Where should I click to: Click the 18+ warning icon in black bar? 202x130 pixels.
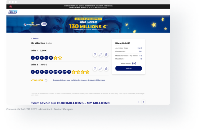[11, 6]
